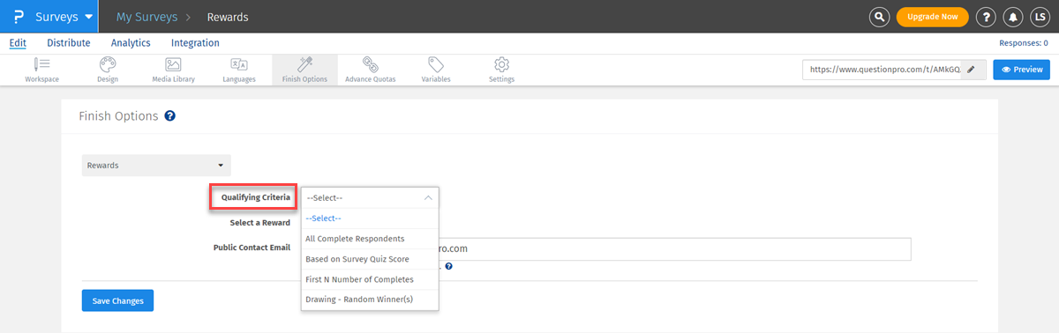The image size is (1059, 333).
Task: Open the Surveys product dropdown
Action: (64, 17)
